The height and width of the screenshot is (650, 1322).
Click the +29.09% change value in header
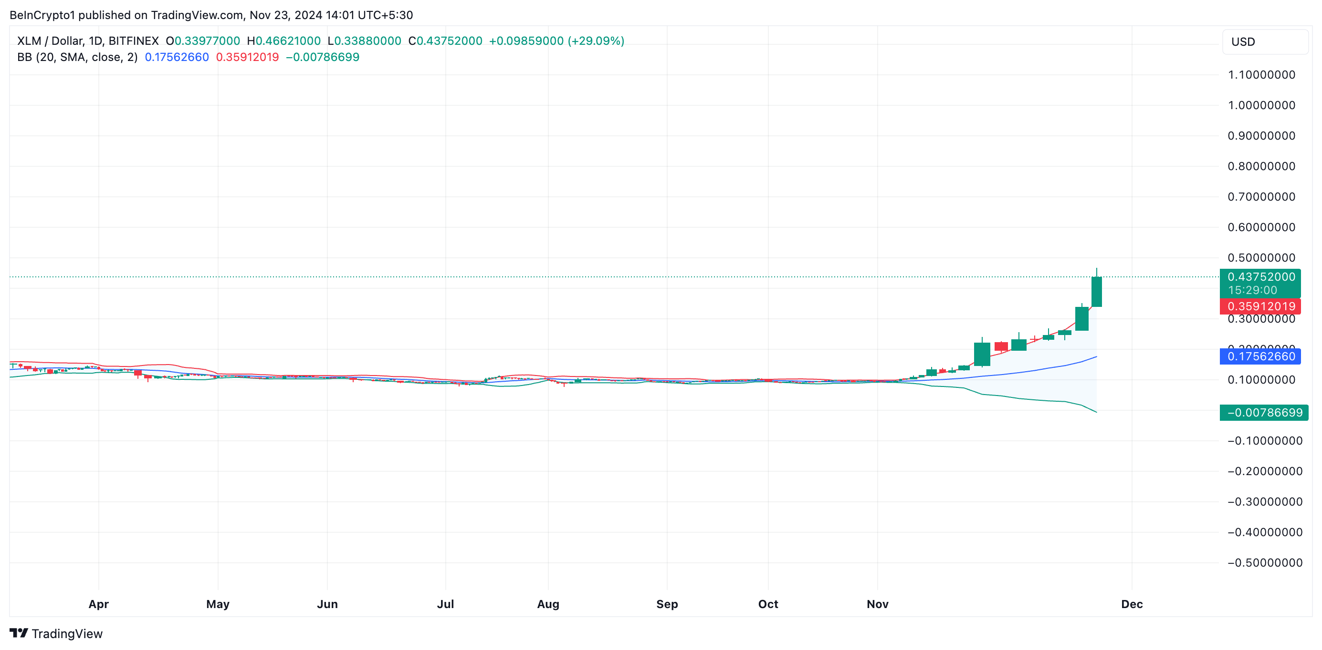[x=596, y=41]
